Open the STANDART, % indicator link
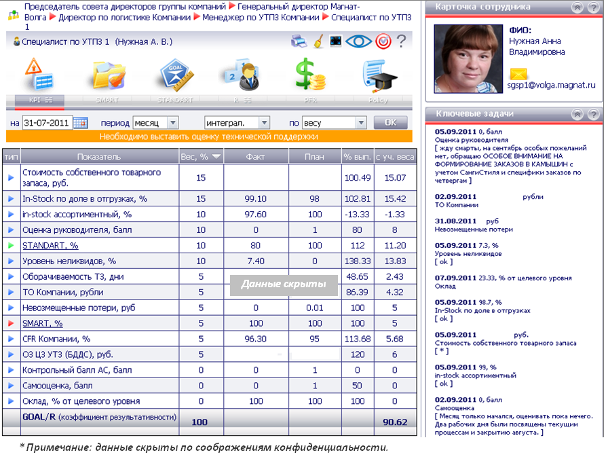The width and height of the screenshot is (608, 459). click(50, 246)
